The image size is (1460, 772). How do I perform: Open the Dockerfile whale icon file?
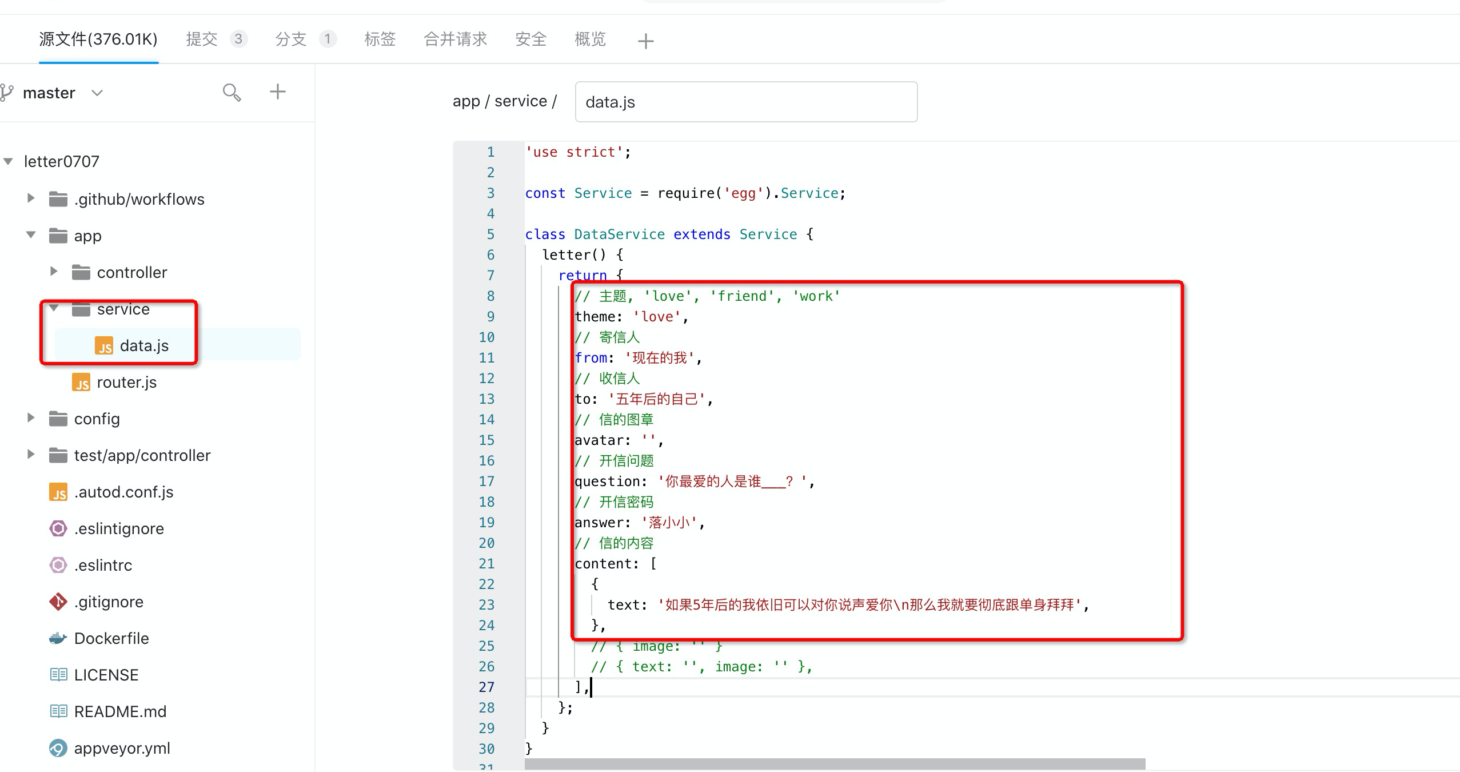point(58,638)
